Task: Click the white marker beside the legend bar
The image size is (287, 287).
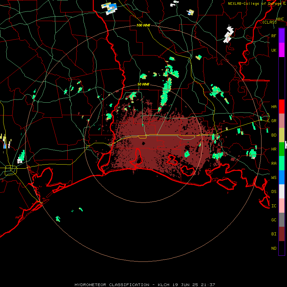Action: (x=286, y=144)
